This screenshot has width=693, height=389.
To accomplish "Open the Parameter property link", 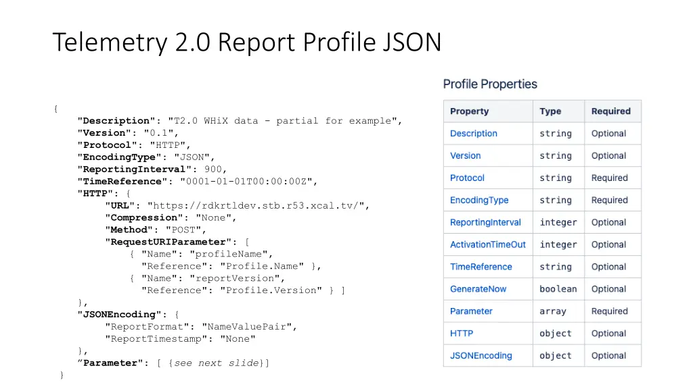I will [471, 311].
